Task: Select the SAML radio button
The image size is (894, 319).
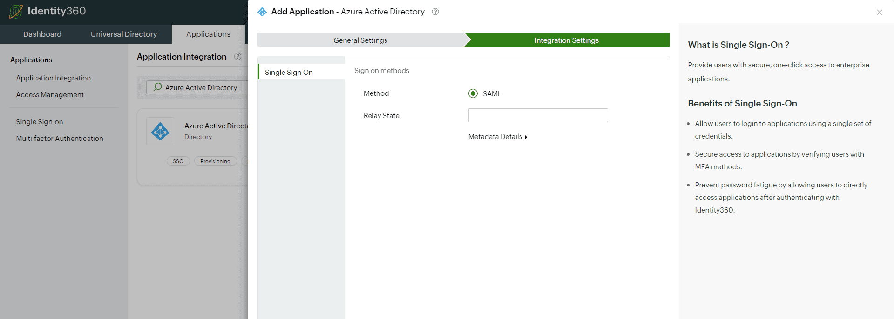Action: (x=473, y=93)
